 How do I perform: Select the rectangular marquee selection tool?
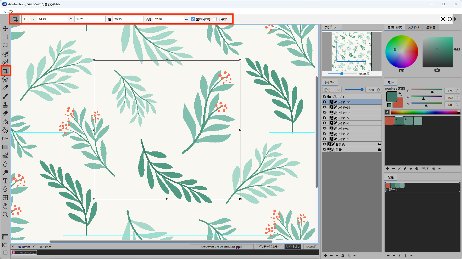[5, 37]
